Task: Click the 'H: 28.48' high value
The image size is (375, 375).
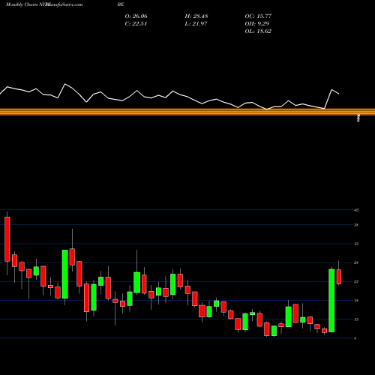Action: point(196,16)
